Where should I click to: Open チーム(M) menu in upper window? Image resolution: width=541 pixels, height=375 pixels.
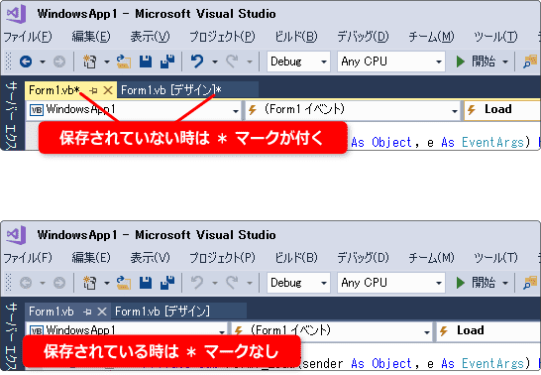431,37
